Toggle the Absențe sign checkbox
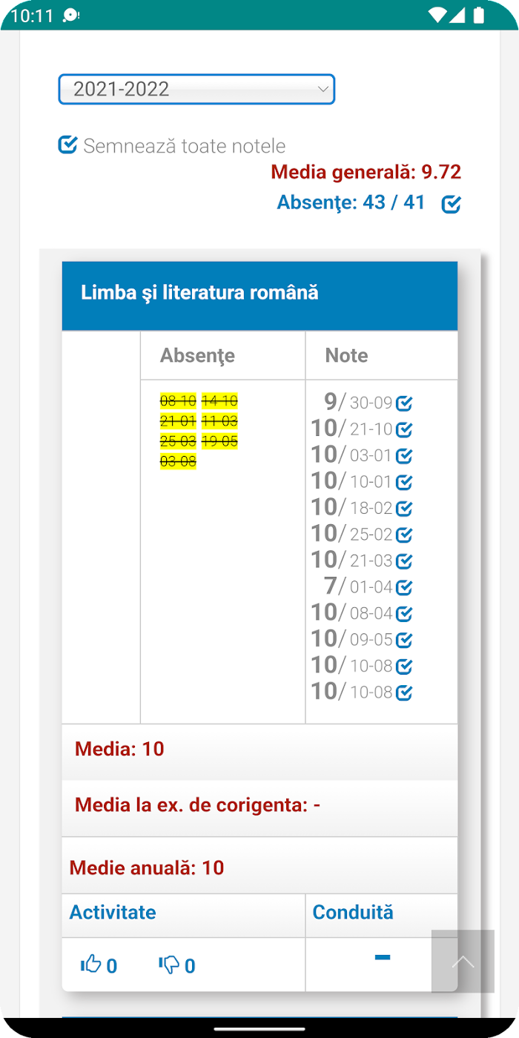This screenshot has height=1038, width=519. click(x=451, y=204)
